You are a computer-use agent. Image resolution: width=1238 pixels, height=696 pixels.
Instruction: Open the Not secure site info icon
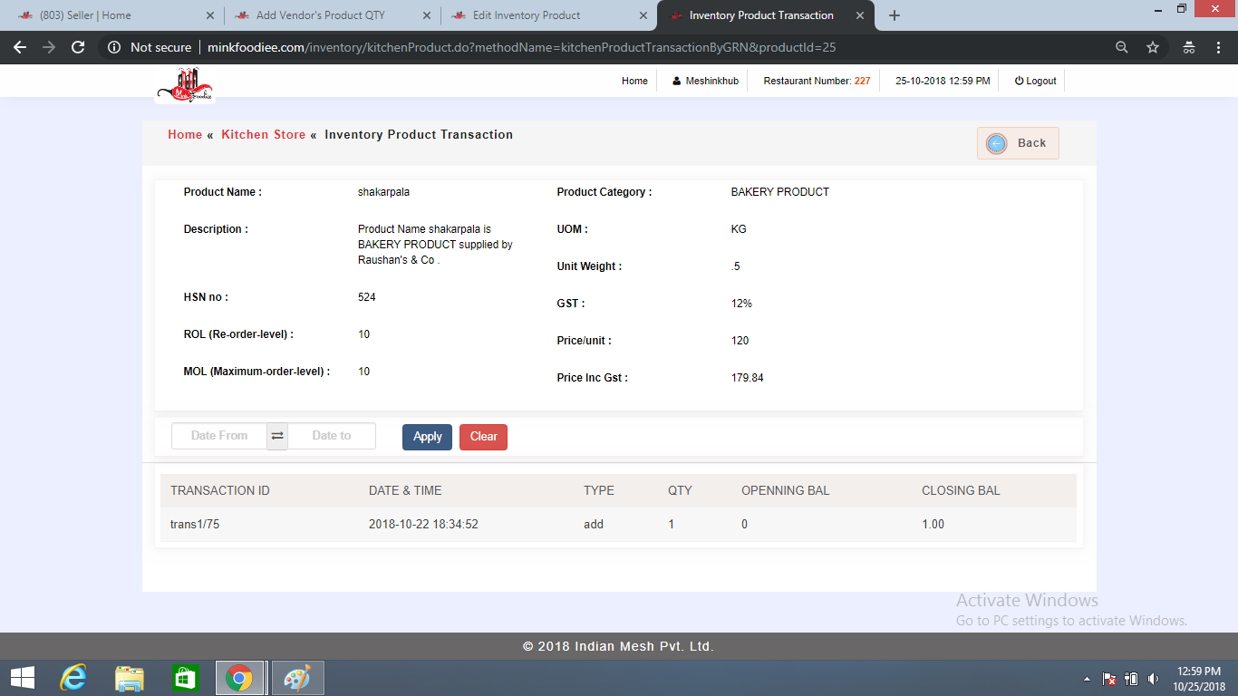click(114, 47)
